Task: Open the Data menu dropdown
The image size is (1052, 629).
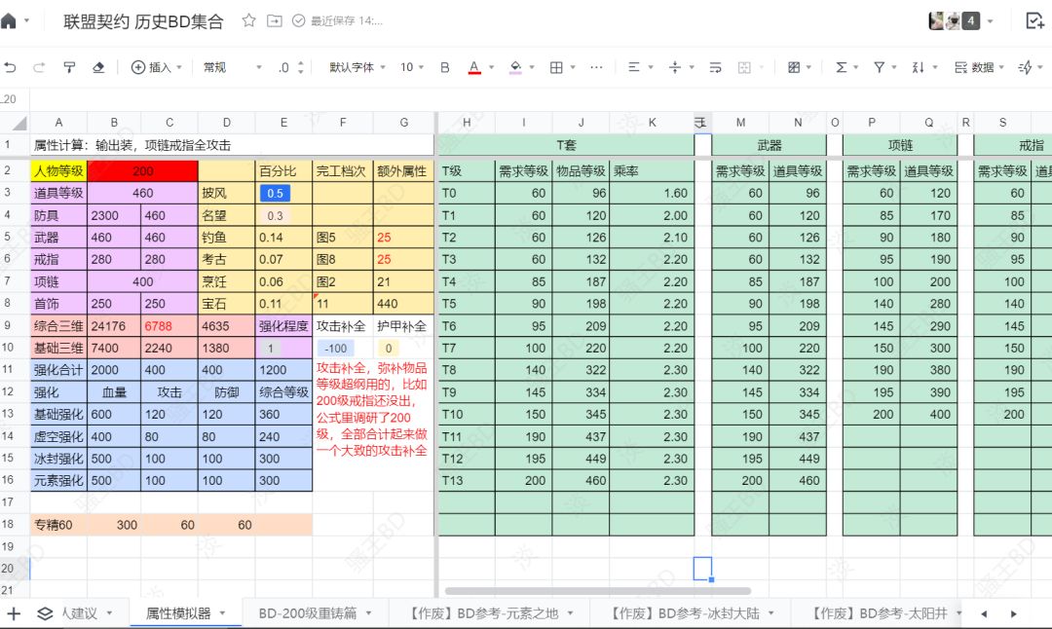Action: click(x=979, y=67)
